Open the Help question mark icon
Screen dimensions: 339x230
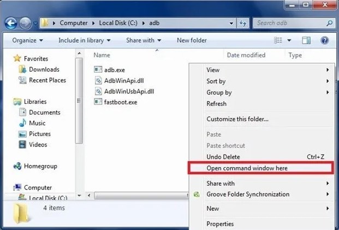(x=324, y=40)
